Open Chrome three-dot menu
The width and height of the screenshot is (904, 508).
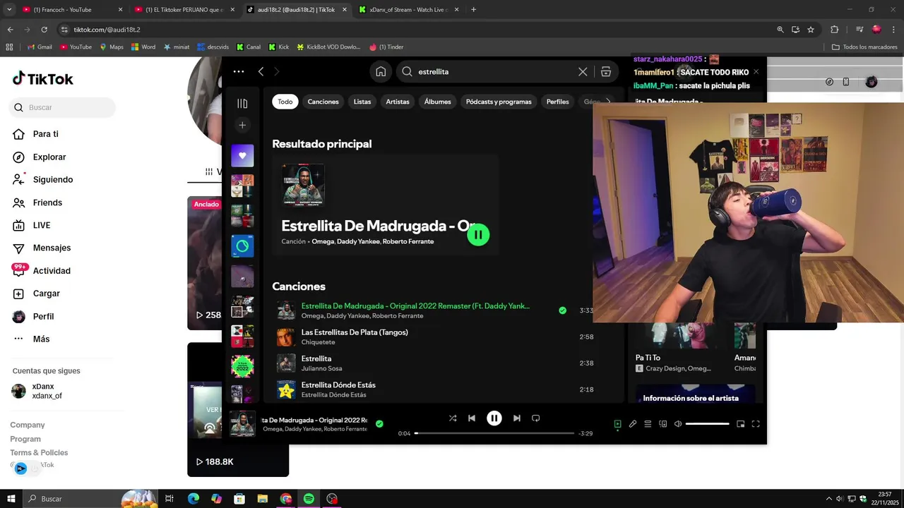pos(894,30)
